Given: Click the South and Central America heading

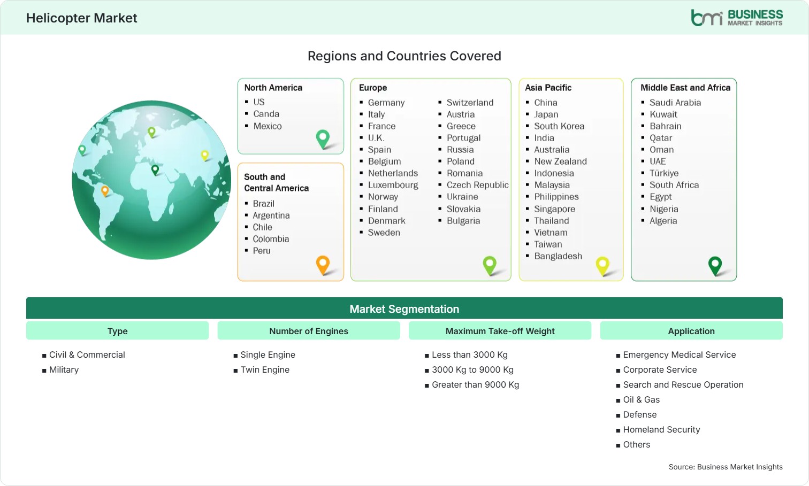Looking at the screenshot, I should click(277, 182).
